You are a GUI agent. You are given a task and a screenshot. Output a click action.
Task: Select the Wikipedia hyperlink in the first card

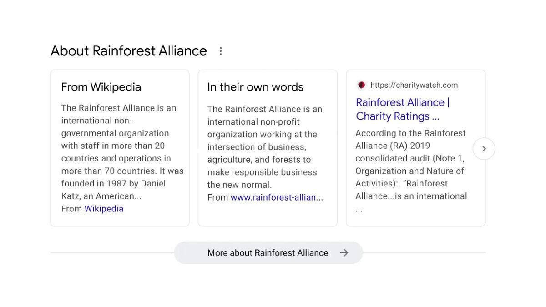point(104,208)
